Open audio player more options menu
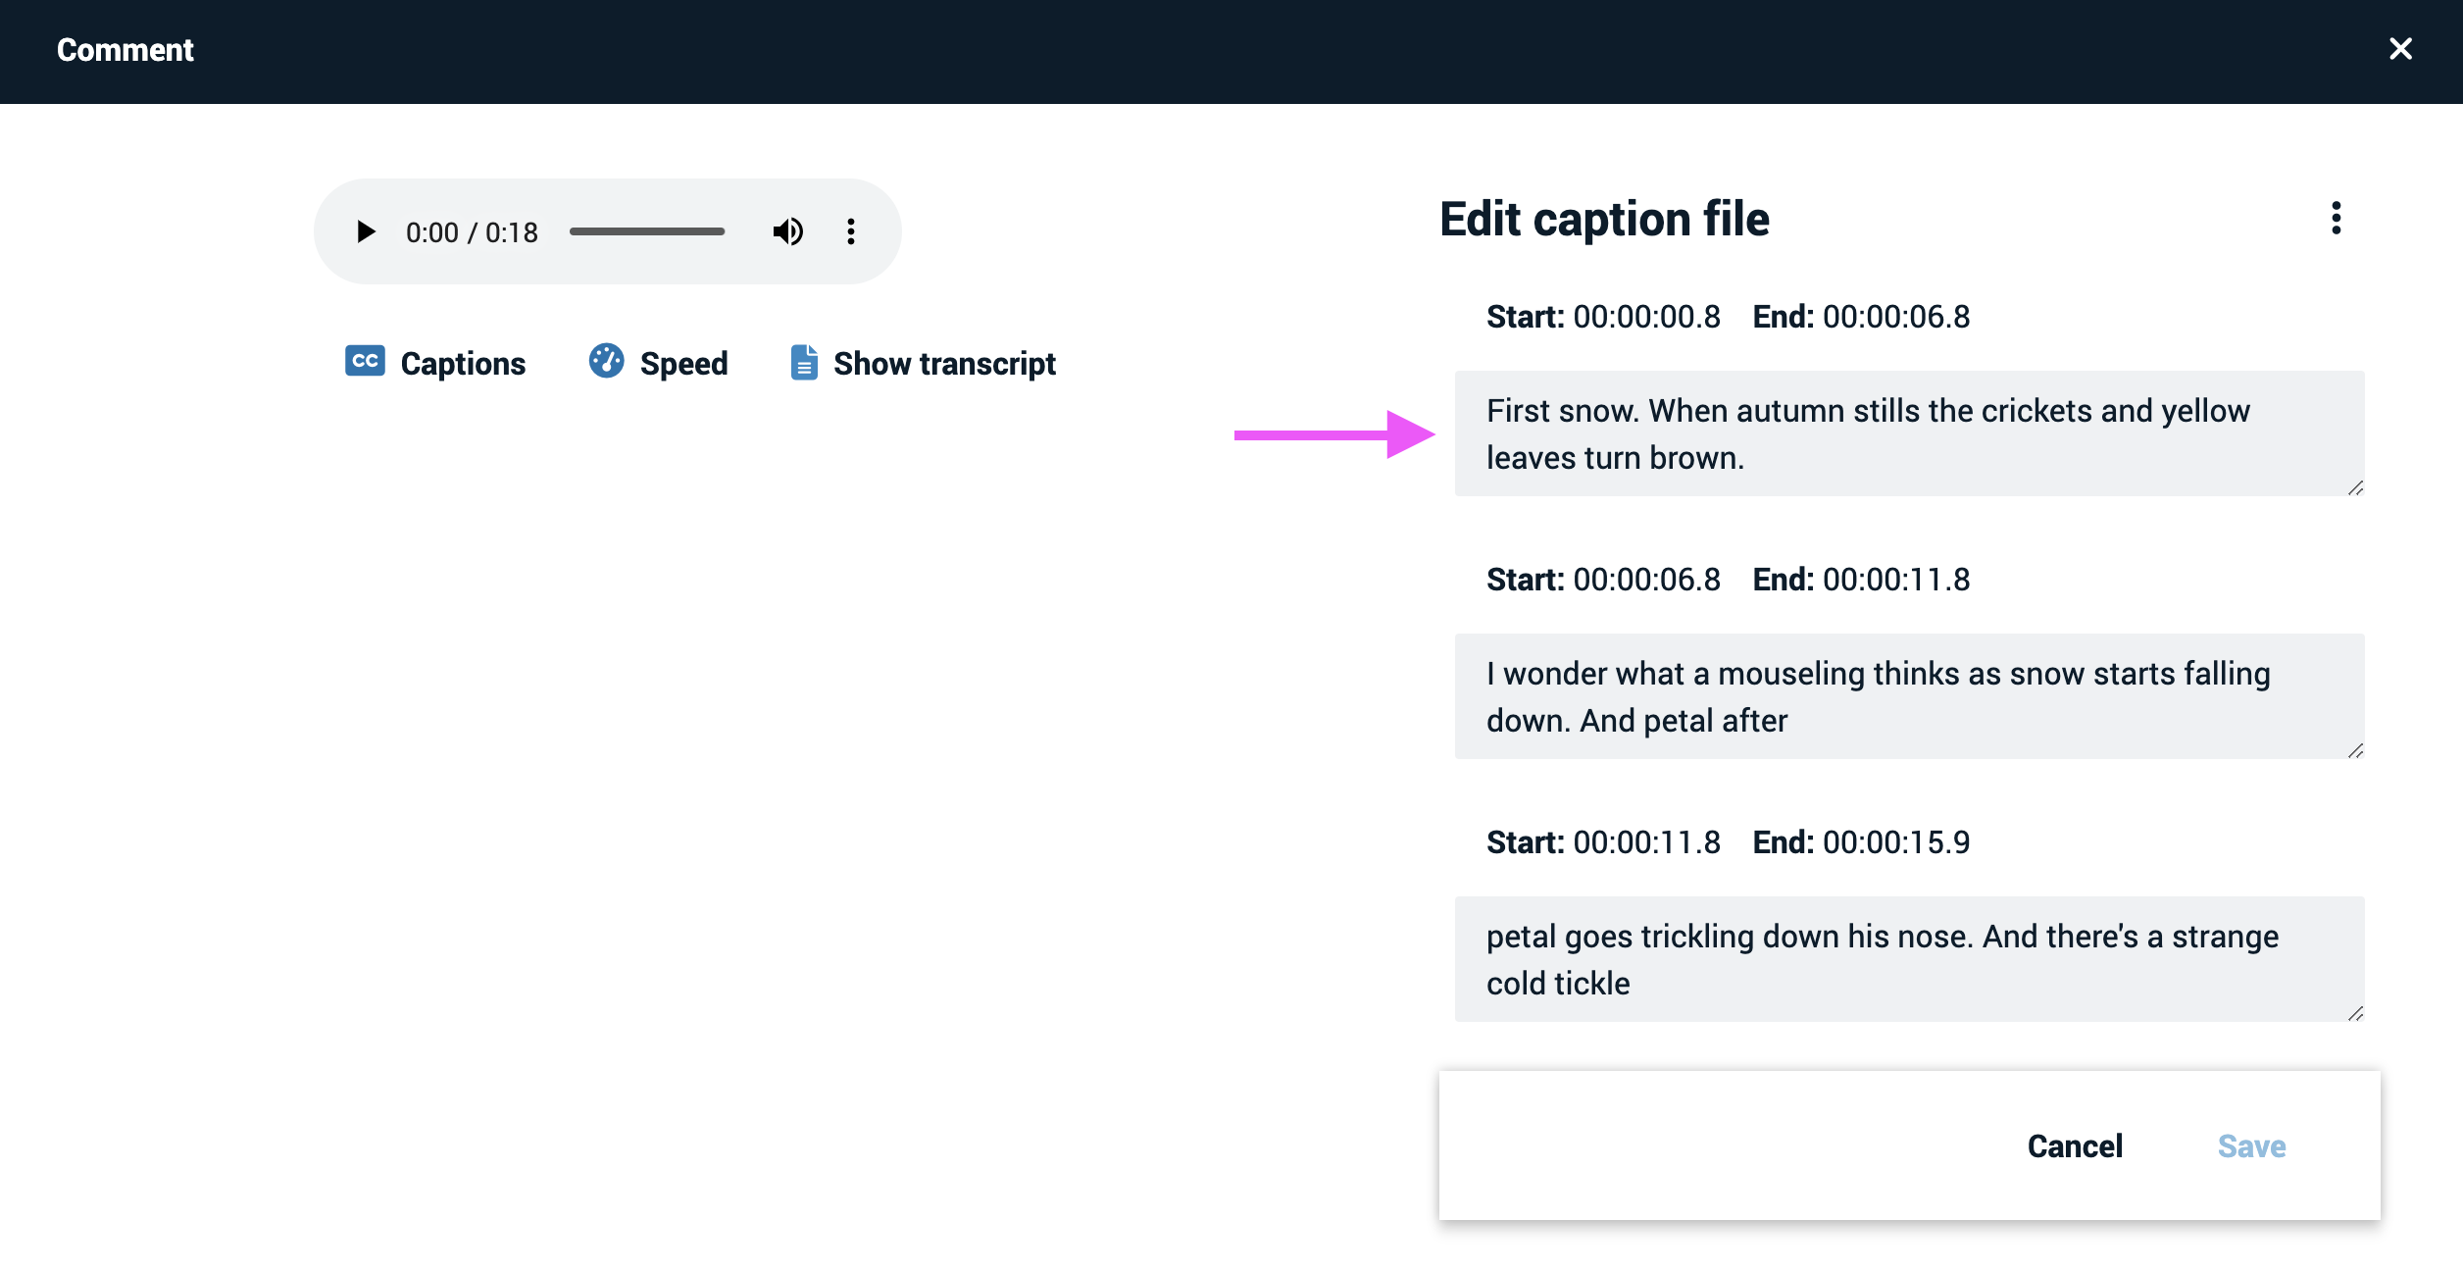2463x1271 pixels. point(851,232)
